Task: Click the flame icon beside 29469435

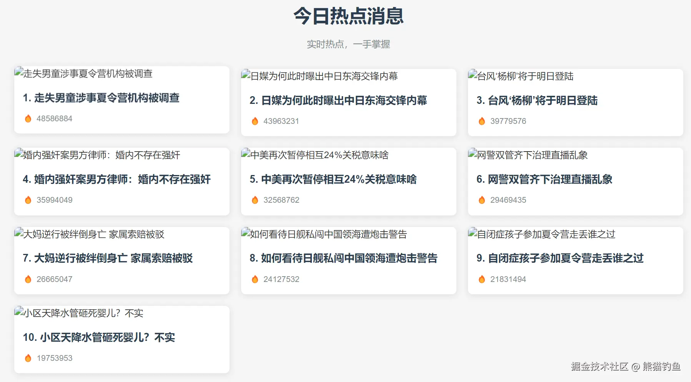Action: [x=482, y=200]
